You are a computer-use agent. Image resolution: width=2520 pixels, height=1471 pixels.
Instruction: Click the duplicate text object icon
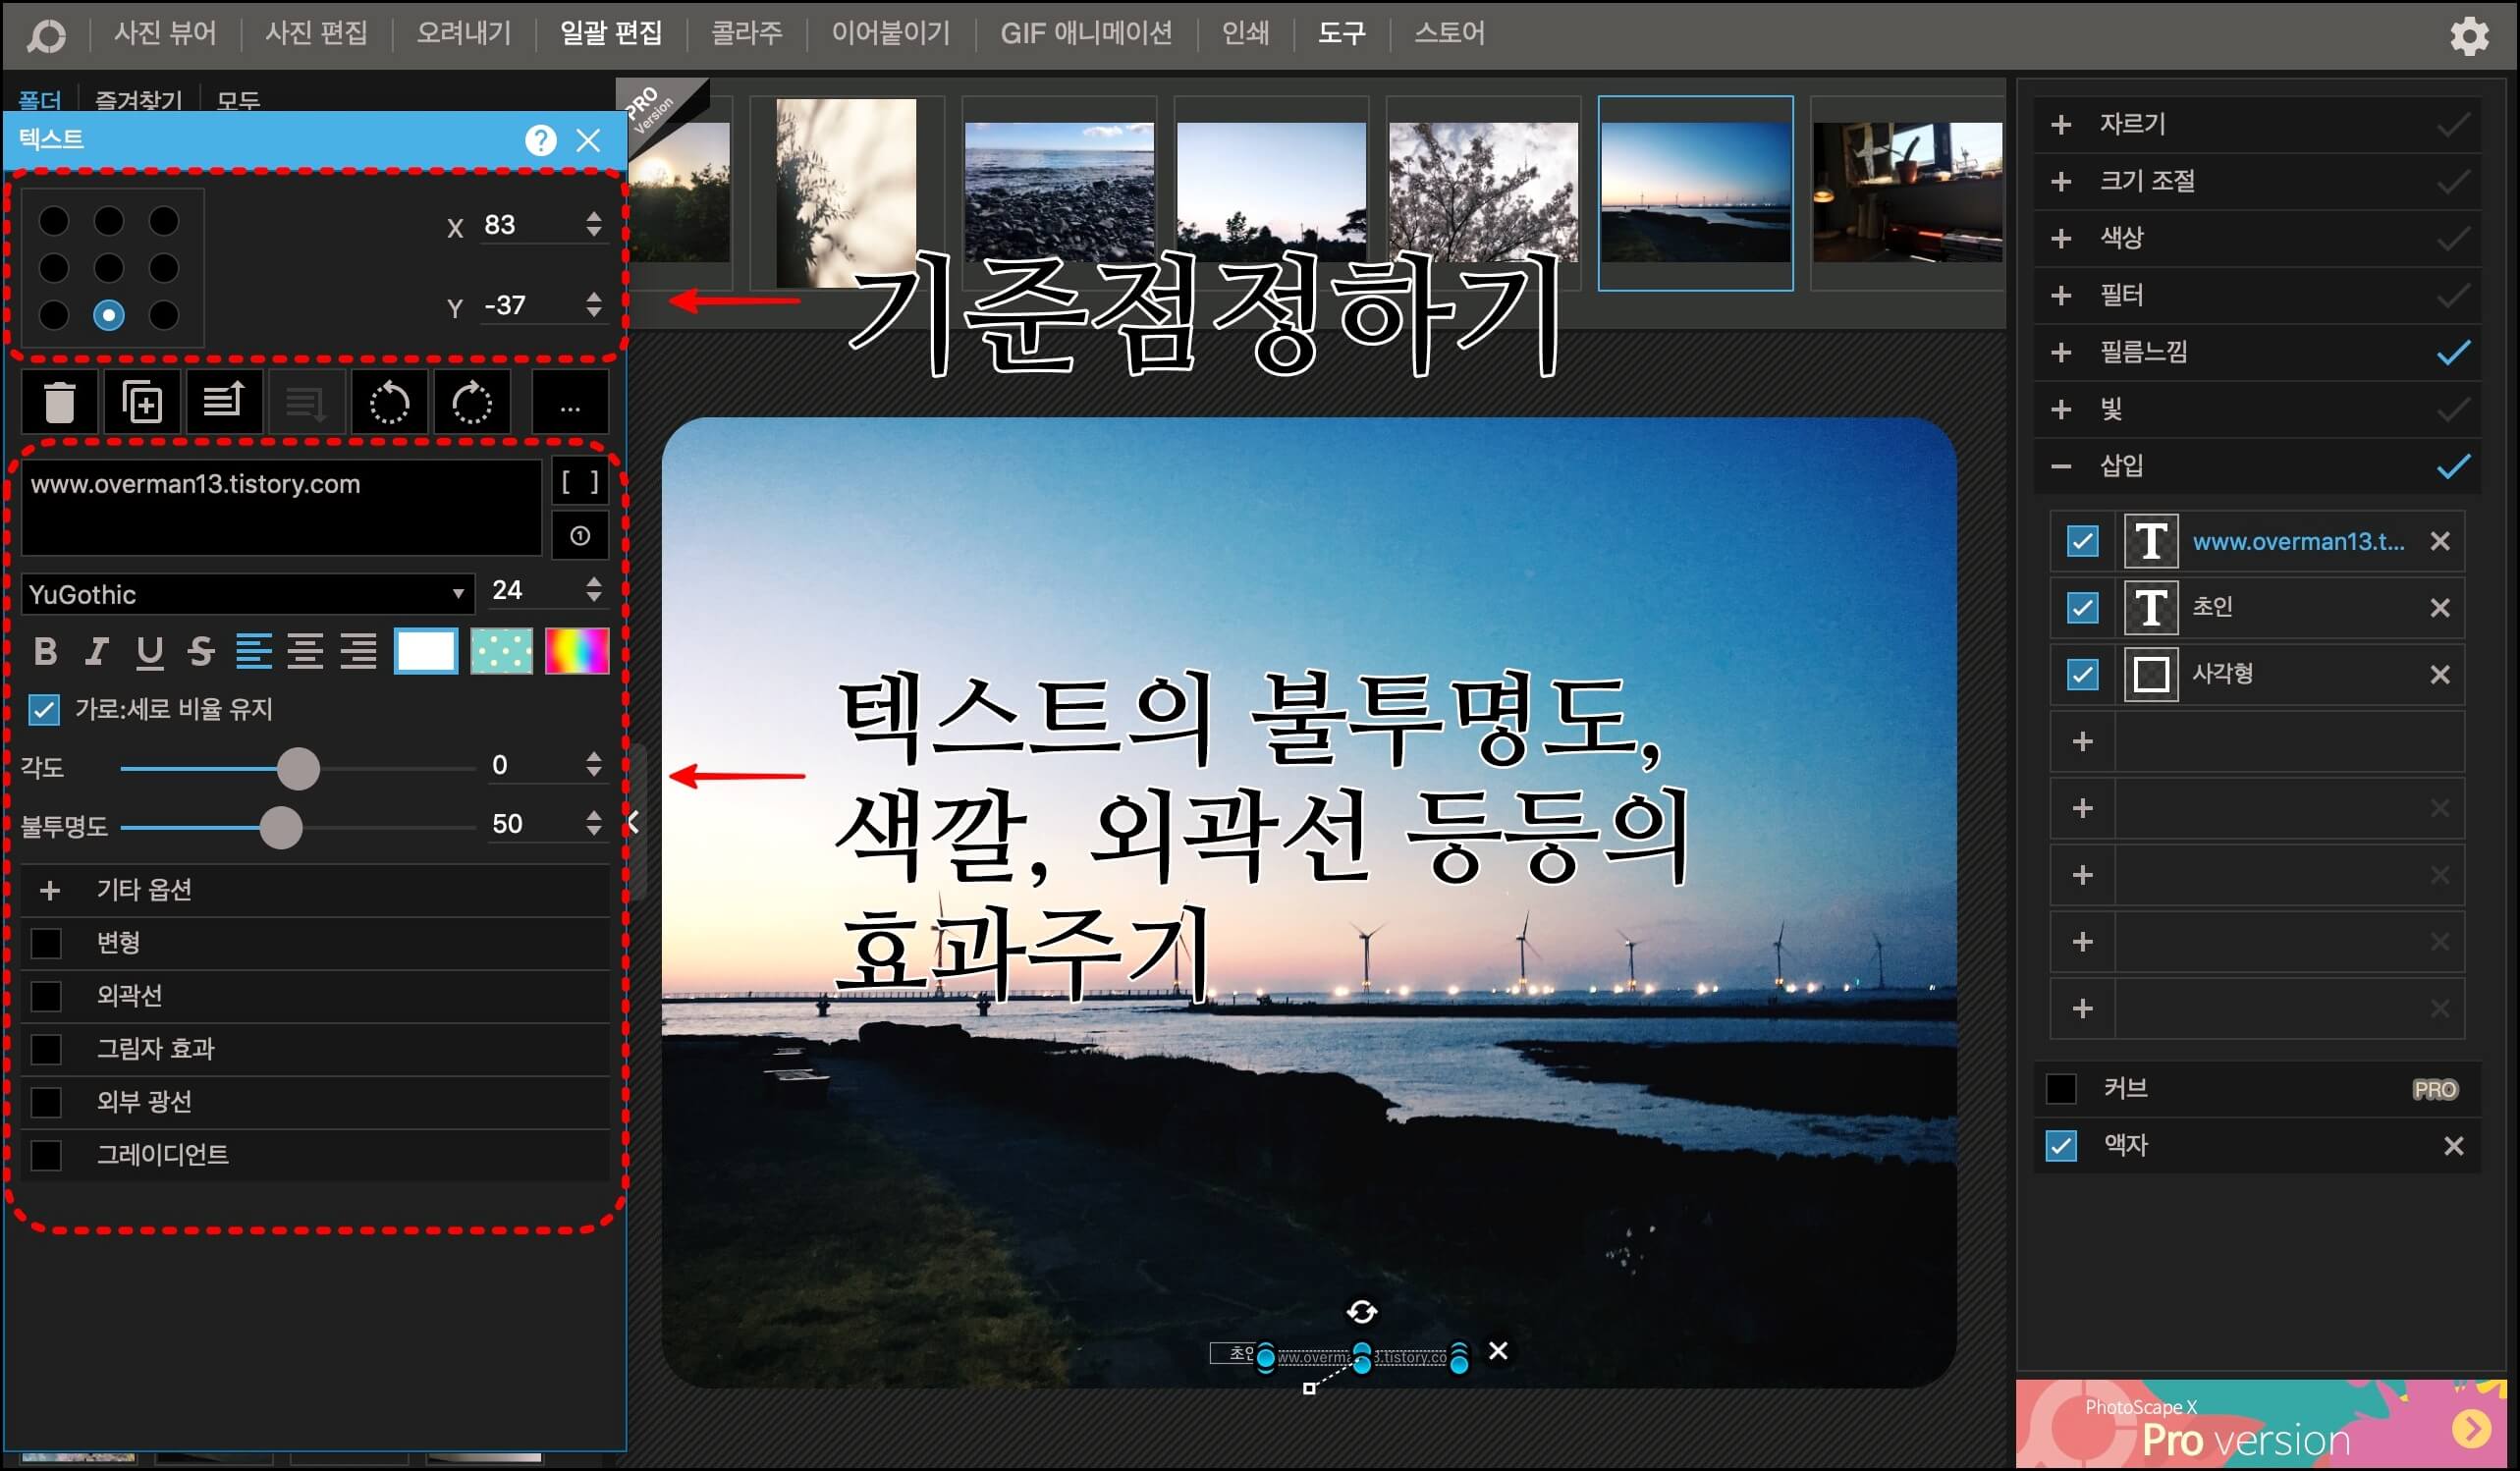point(142,403)
